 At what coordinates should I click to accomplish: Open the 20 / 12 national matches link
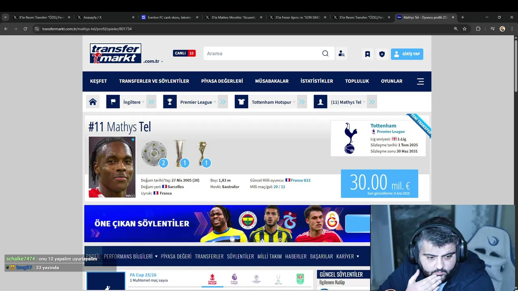279,187
